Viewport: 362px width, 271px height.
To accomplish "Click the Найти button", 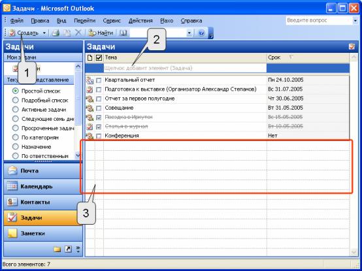I will point(101,33).
